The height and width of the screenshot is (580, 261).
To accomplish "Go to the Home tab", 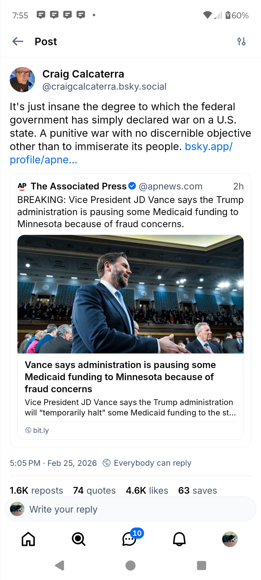I will tap(28, 539).
